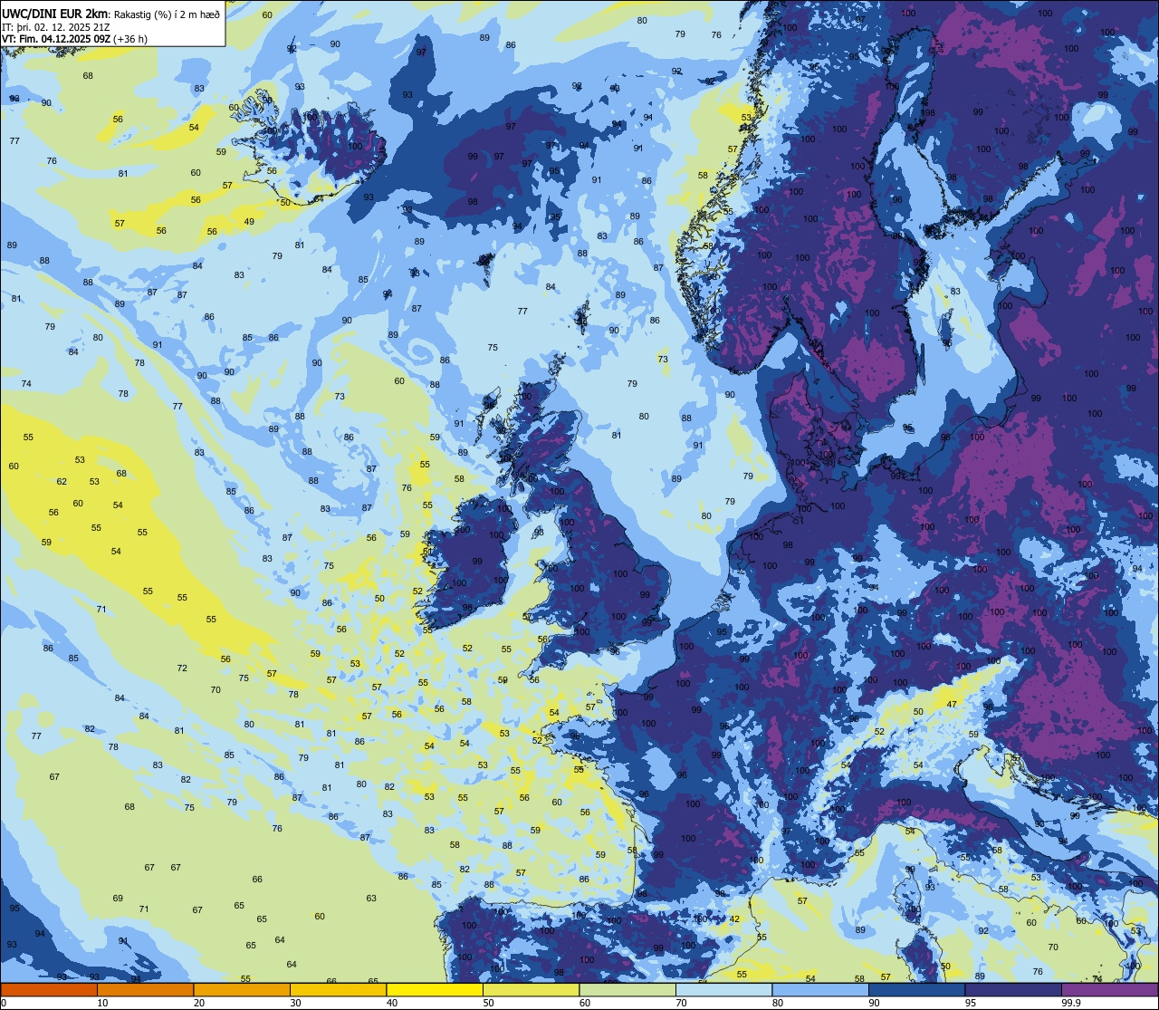Pick the pale green 60–70 legend segment
This screenshot has height=1010, width=1159.
point(627,989)
